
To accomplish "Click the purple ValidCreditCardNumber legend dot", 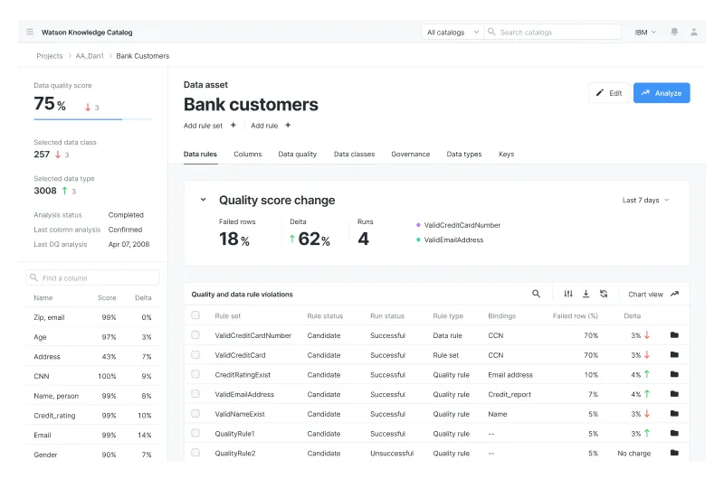I will (418, 225).
